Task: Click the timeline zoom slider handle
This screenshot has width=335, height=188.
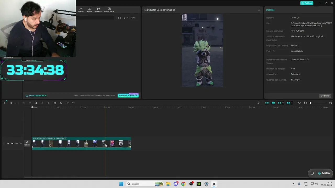Action: 311,103
